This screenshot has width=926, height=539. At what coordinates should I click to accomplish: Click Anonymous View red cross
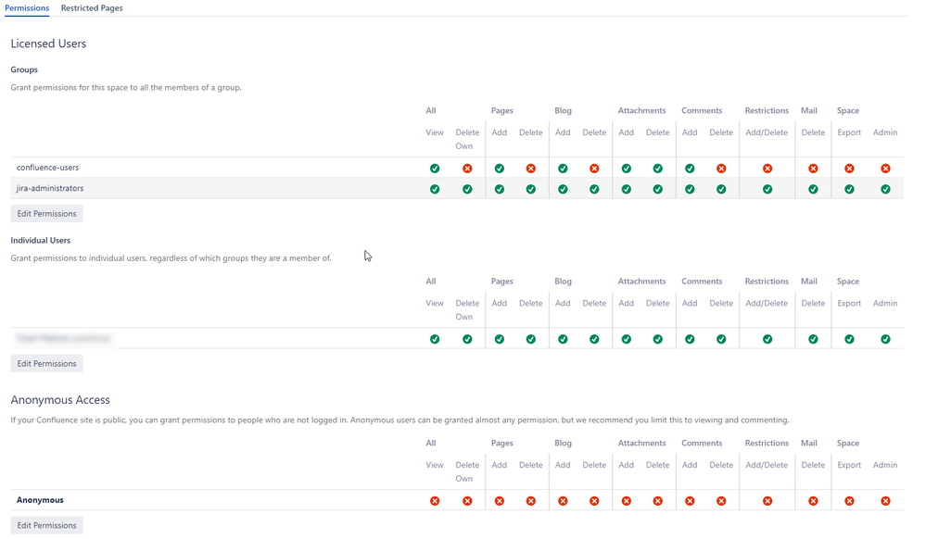435,501
